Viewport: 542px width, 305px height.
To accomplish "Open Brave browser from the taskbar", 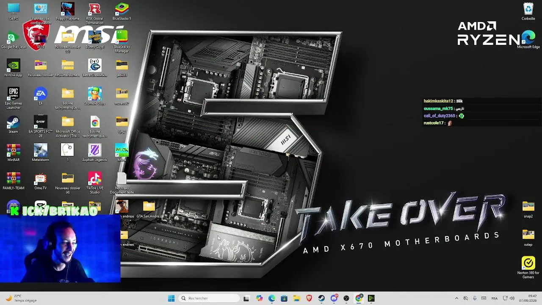I will click(x=309, y=298).
